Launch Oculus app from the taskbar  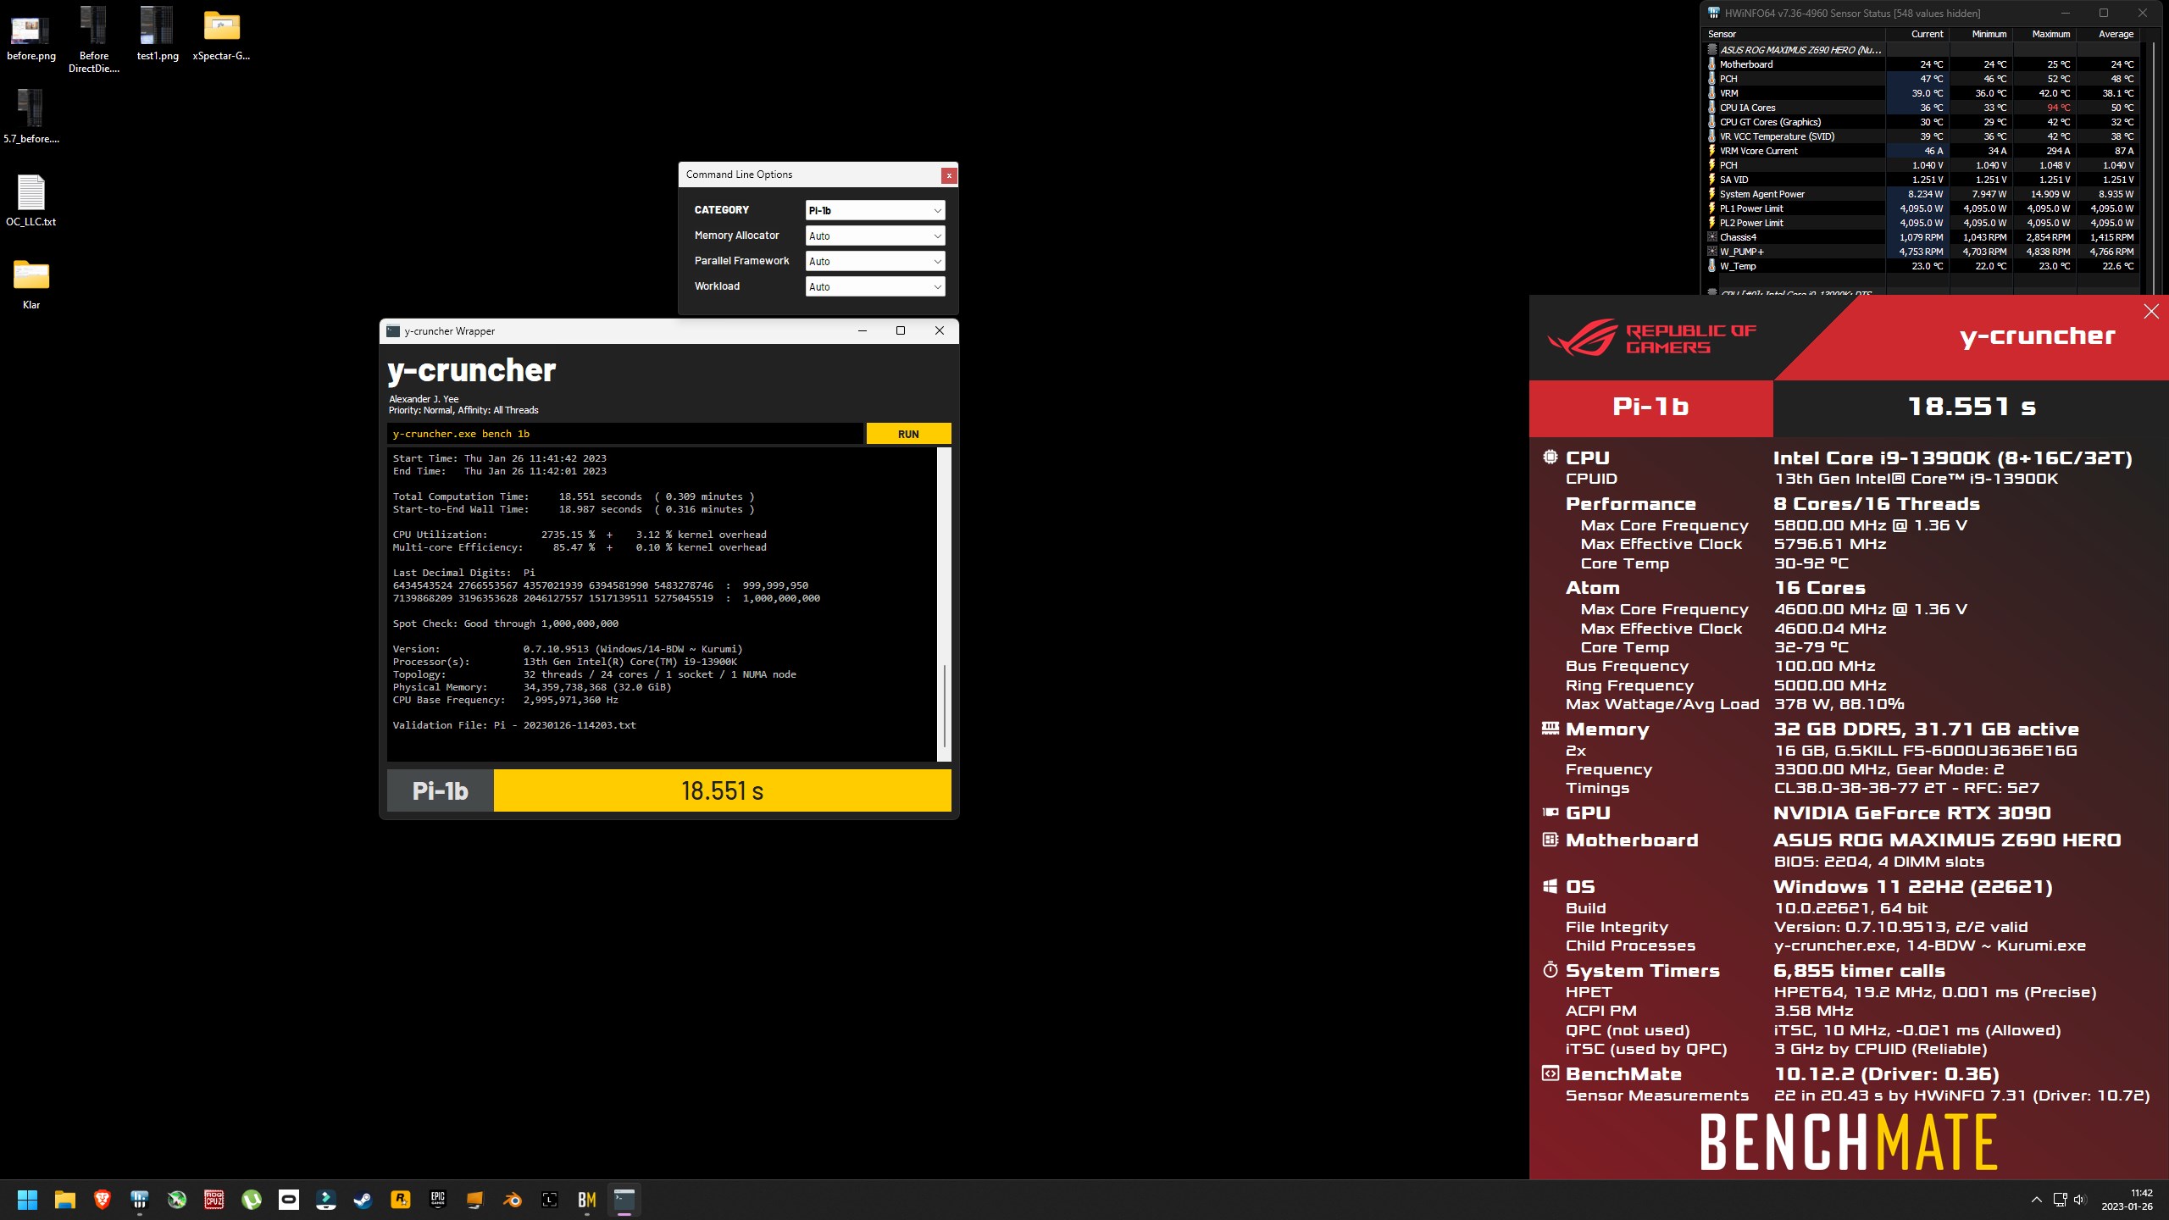pos(289,1200)
